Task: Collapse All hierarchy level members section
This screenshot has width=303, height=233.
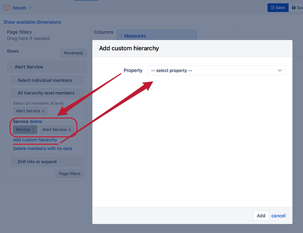Action: pos(47,93)
